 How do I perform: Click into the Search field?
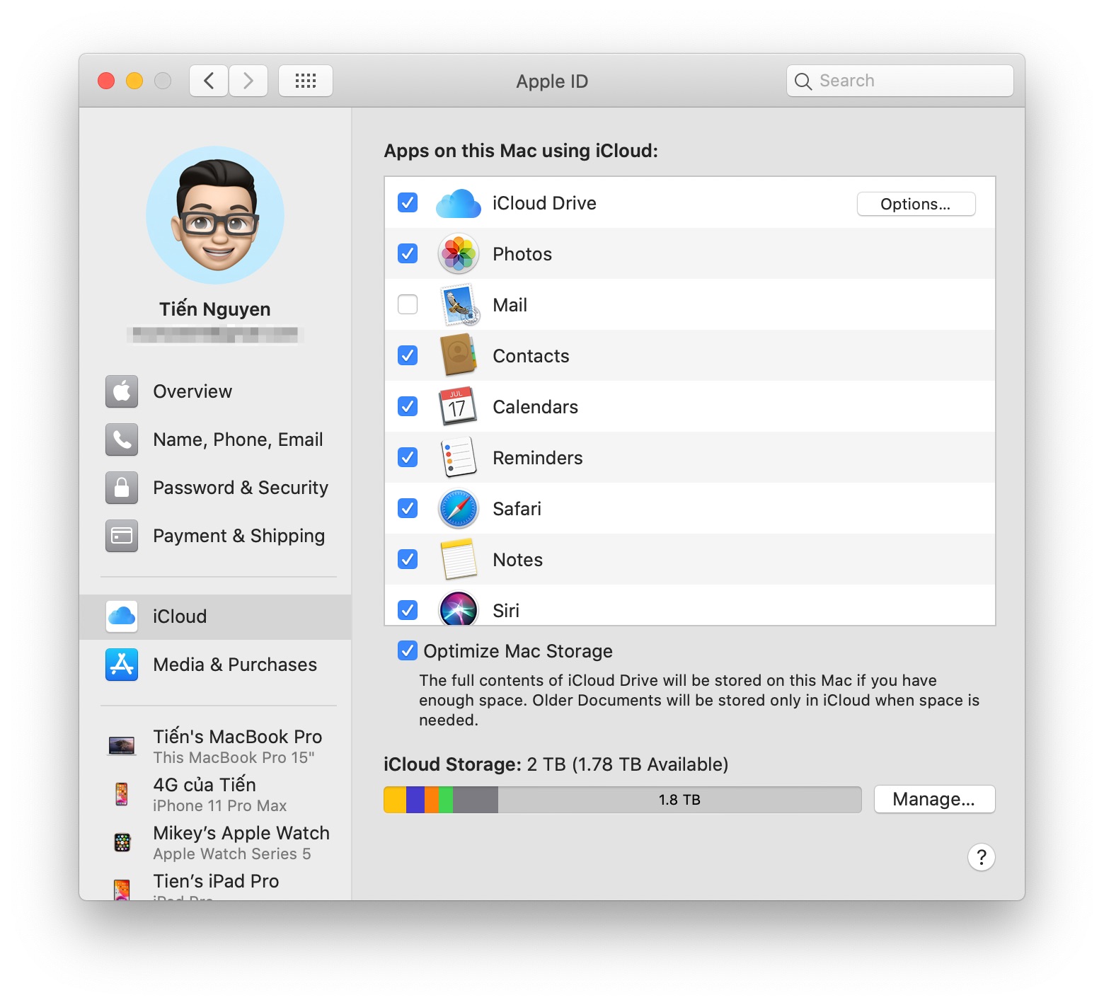[900, 81]
